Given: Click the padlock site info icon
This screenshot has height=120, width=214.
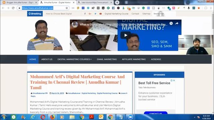Looking at the screenshot, I should pos(19,8).
